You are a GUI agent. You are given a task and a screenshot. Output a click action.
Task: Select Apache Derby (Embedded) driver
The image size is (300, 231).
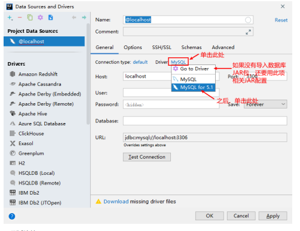click(x=50, y=94)
